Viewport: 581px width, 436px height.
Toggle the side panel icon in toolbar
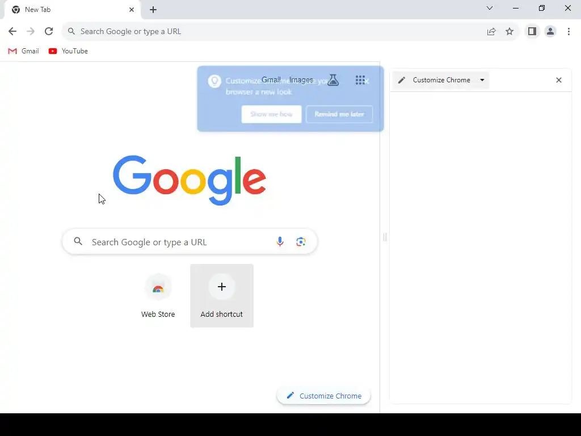pos(532,32)
